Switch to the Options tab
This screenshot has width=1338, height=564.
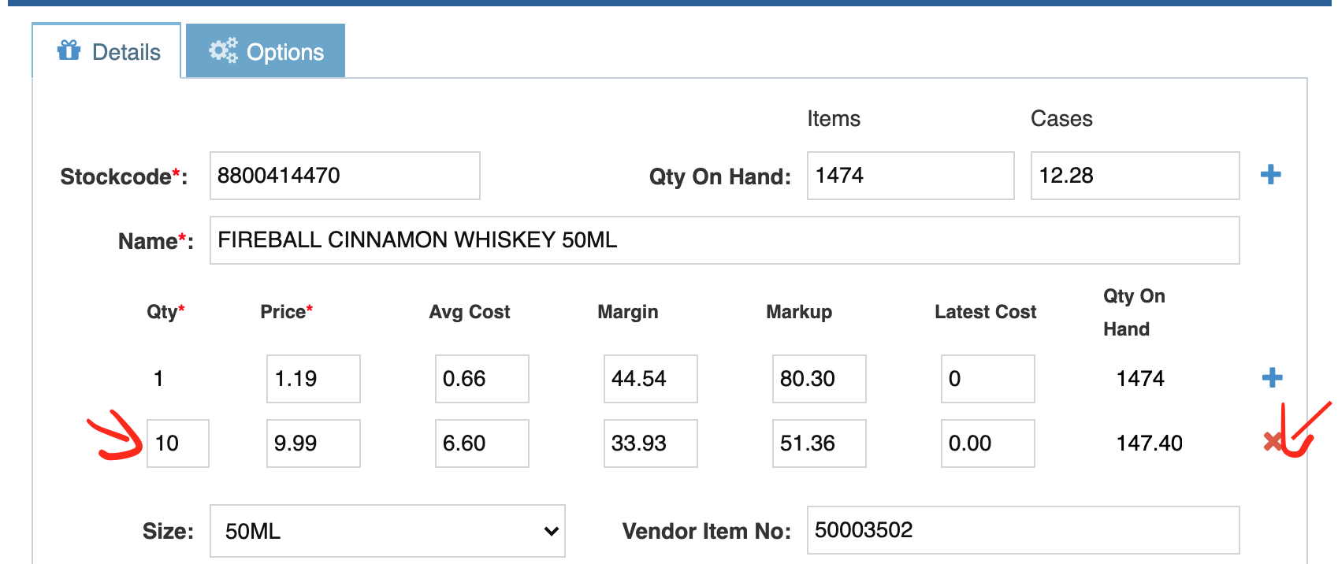tap(266, 51)
